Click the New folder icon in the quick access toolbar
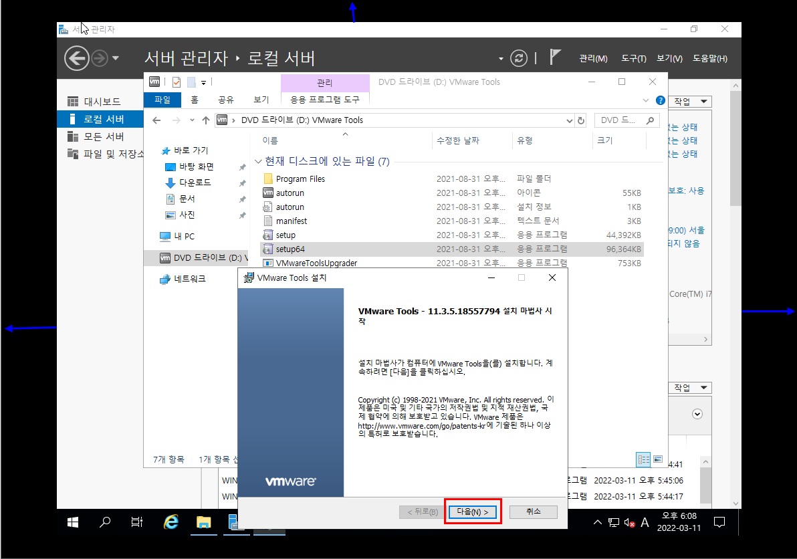Screen dimensions: 797x559 [x=191, y=82]
